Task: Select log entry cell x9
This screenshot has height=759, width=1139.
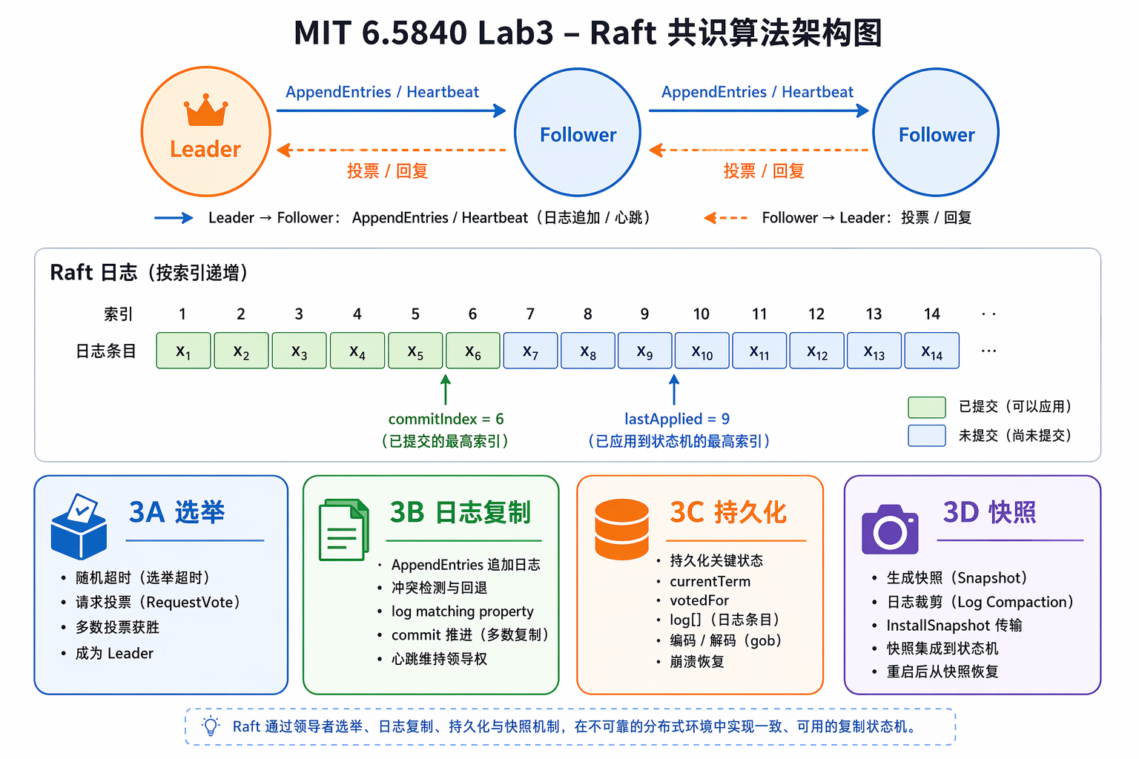Action: [x=645, y=351]
